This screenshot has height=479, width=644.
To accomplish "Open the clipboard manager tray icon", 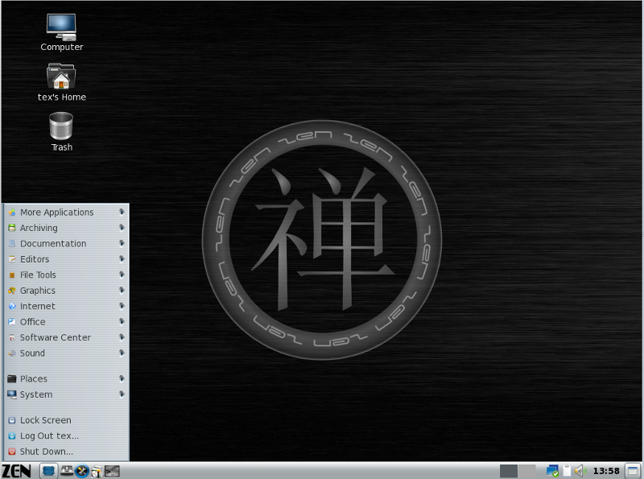I will tap(567, 471).
